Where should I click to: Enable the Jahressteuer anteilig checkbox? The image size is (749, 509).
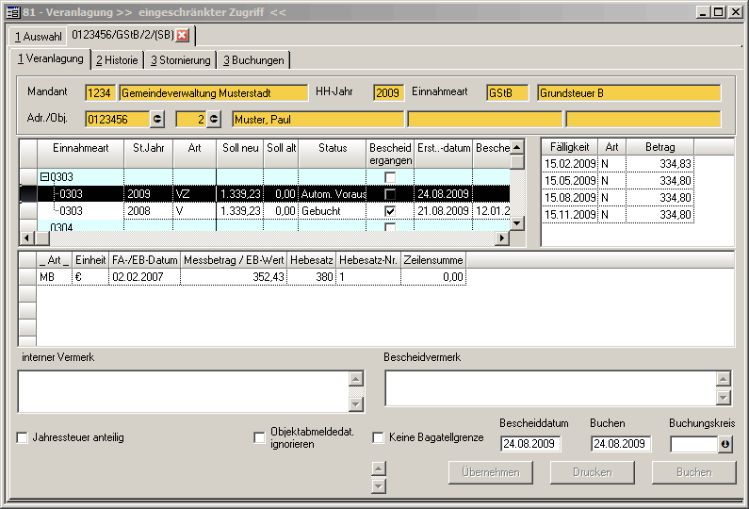point(23,437)
